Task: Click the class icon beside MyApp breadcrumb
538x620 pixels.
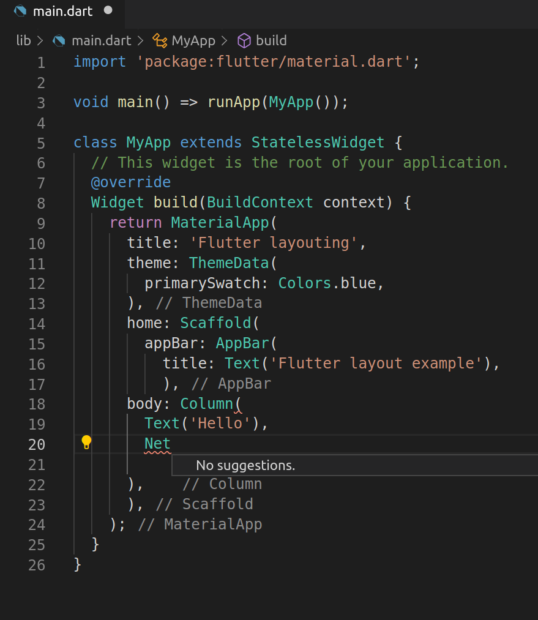Action: tap(160, 41)
